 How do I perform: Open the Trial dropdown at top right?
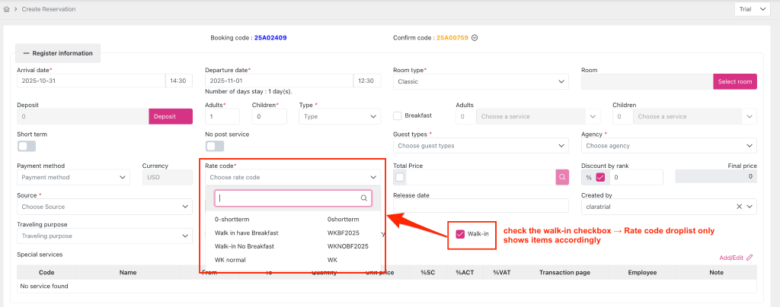(755, 9)
